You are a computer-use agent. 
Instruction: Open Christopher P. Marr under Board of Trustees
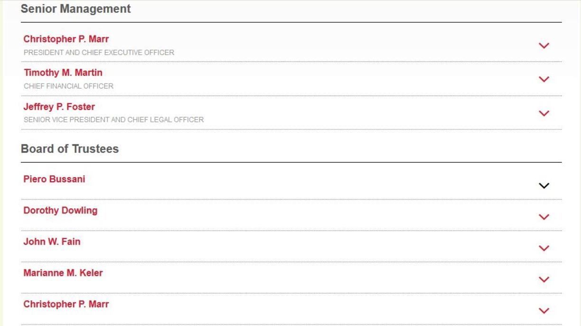66,304
